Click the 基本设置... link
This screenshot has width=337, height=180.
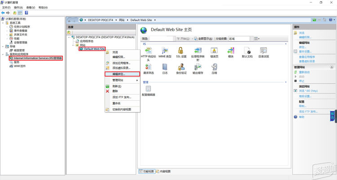pyautogui.click(x=306, y=51)
